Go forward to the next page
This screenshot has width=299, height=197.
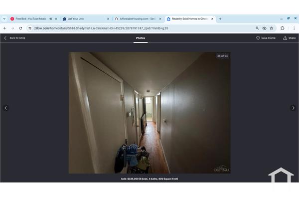click(x=13, y=28)
